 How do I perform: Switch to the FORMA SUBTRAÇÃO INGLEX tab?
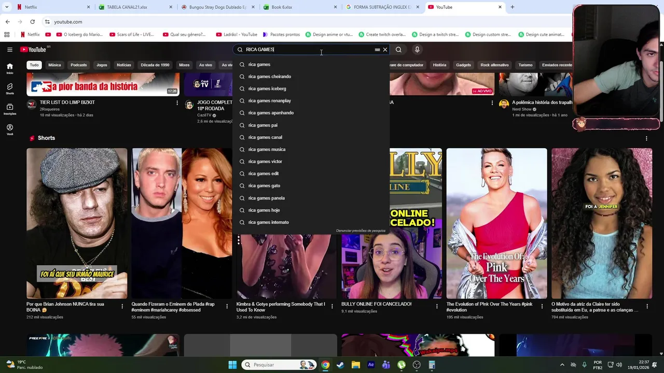pos(382,7)
